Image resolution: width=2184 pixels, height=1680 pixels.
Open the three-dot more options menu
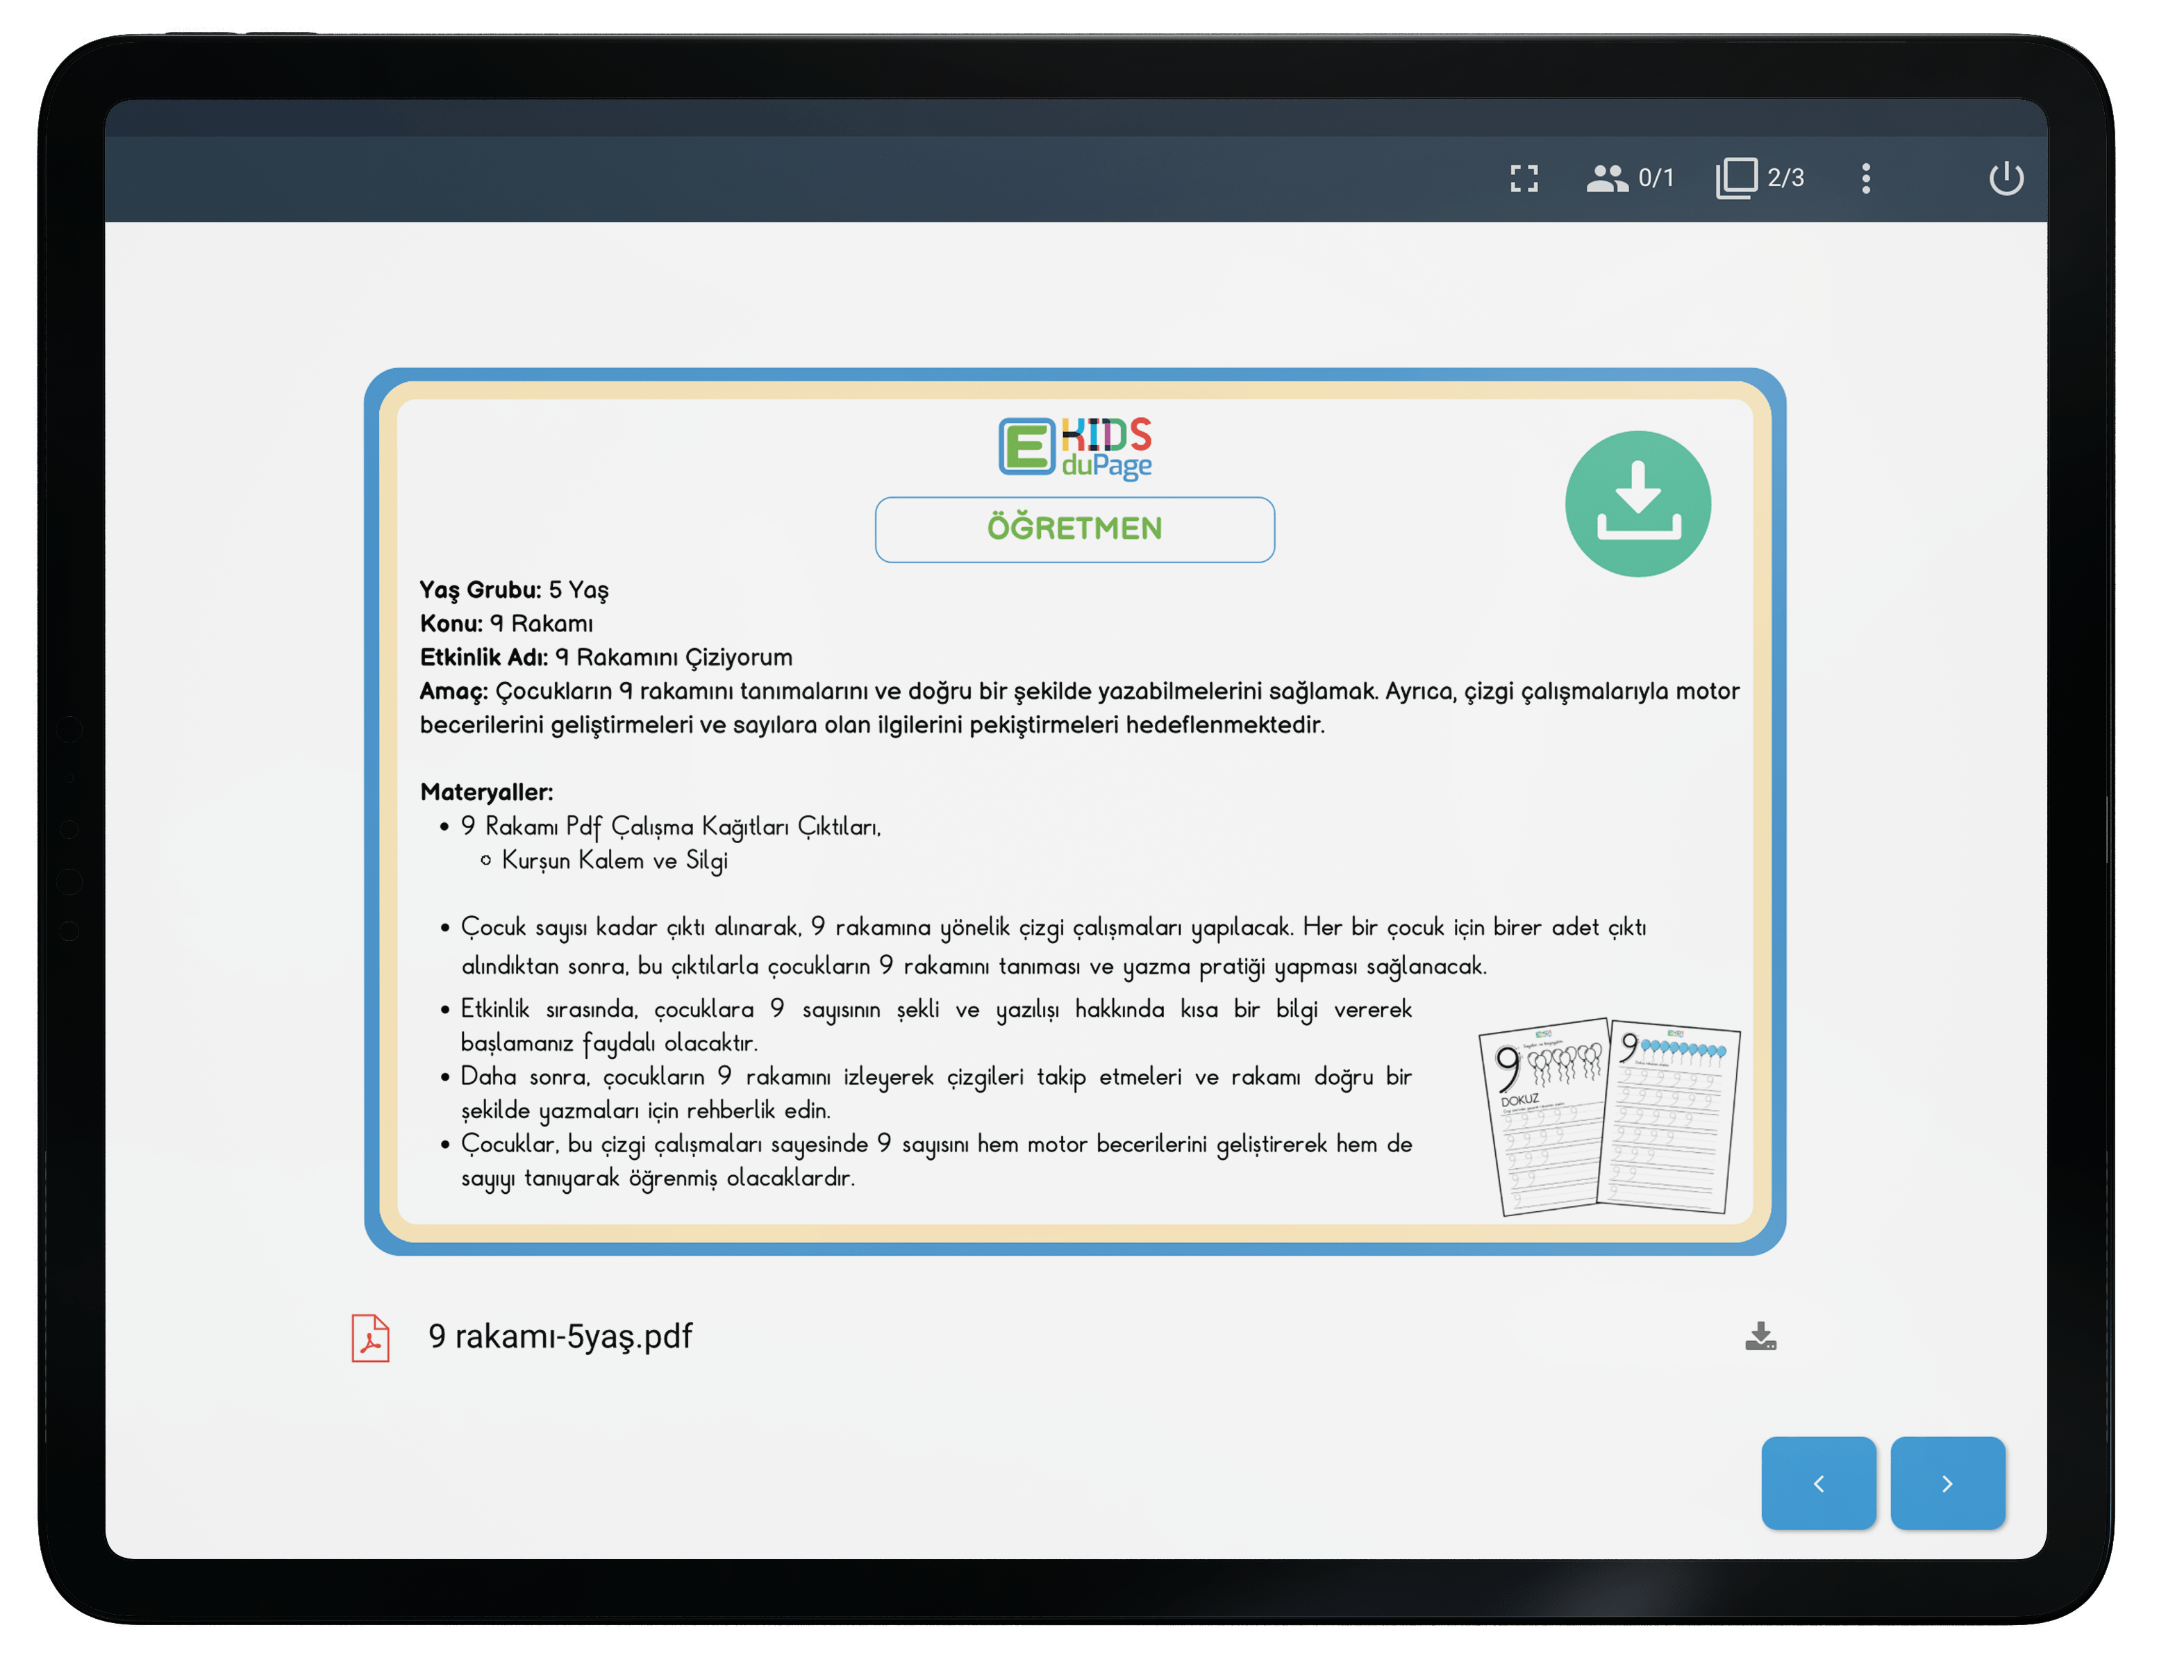[1865, 178]
